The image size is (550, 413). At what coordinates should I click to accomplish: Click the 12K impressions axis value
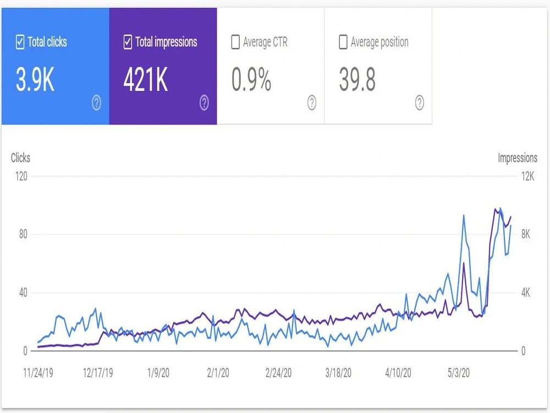point(528,176)
